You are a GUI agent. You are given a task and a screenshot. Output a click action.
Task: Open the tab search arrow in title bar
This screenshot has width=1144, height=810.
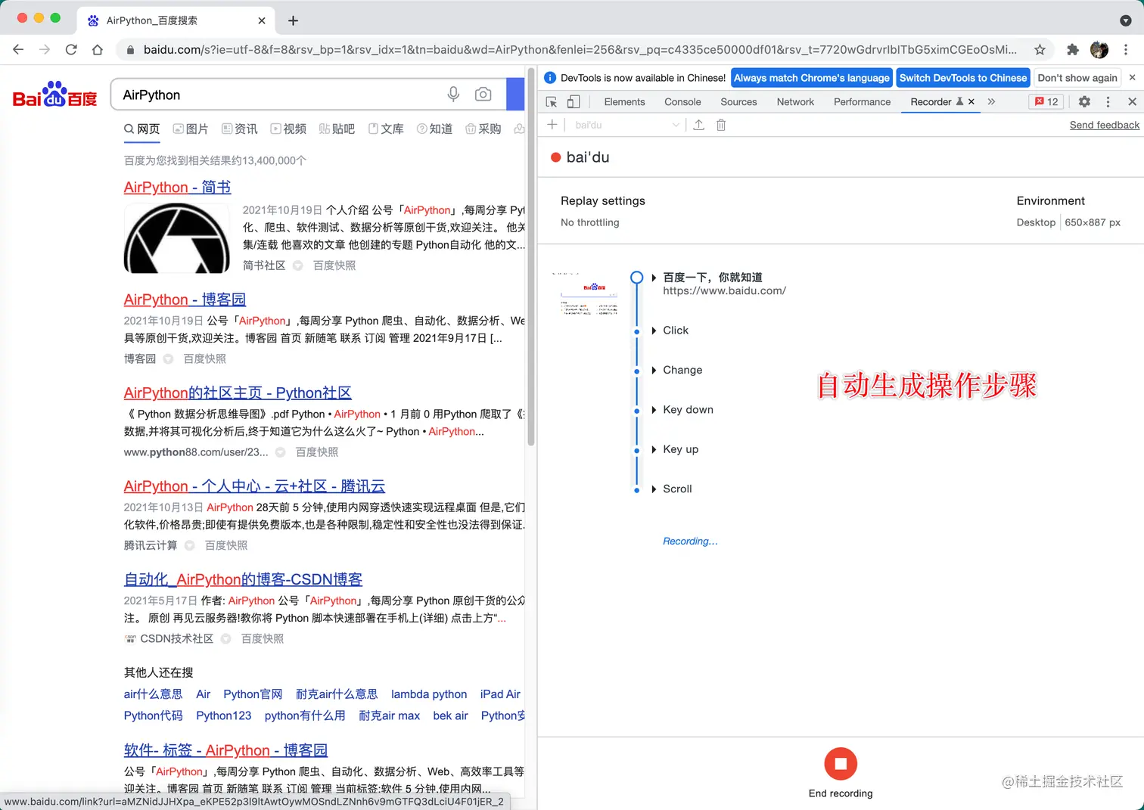(1125, 20)
